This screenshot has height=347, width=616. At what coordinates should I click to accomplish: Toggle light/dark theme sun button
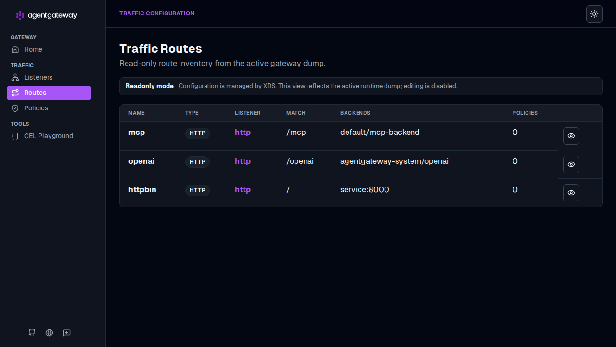(594, 14)
